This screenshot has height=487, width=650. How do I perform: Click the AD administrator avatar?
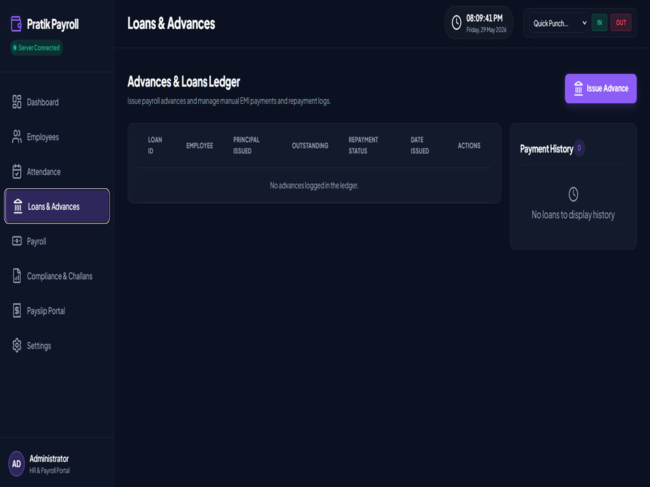point(17,464)
